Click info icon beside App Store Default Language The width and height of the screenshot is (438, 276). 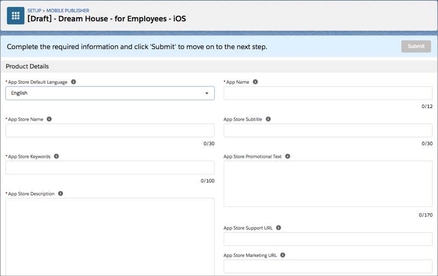73,82
